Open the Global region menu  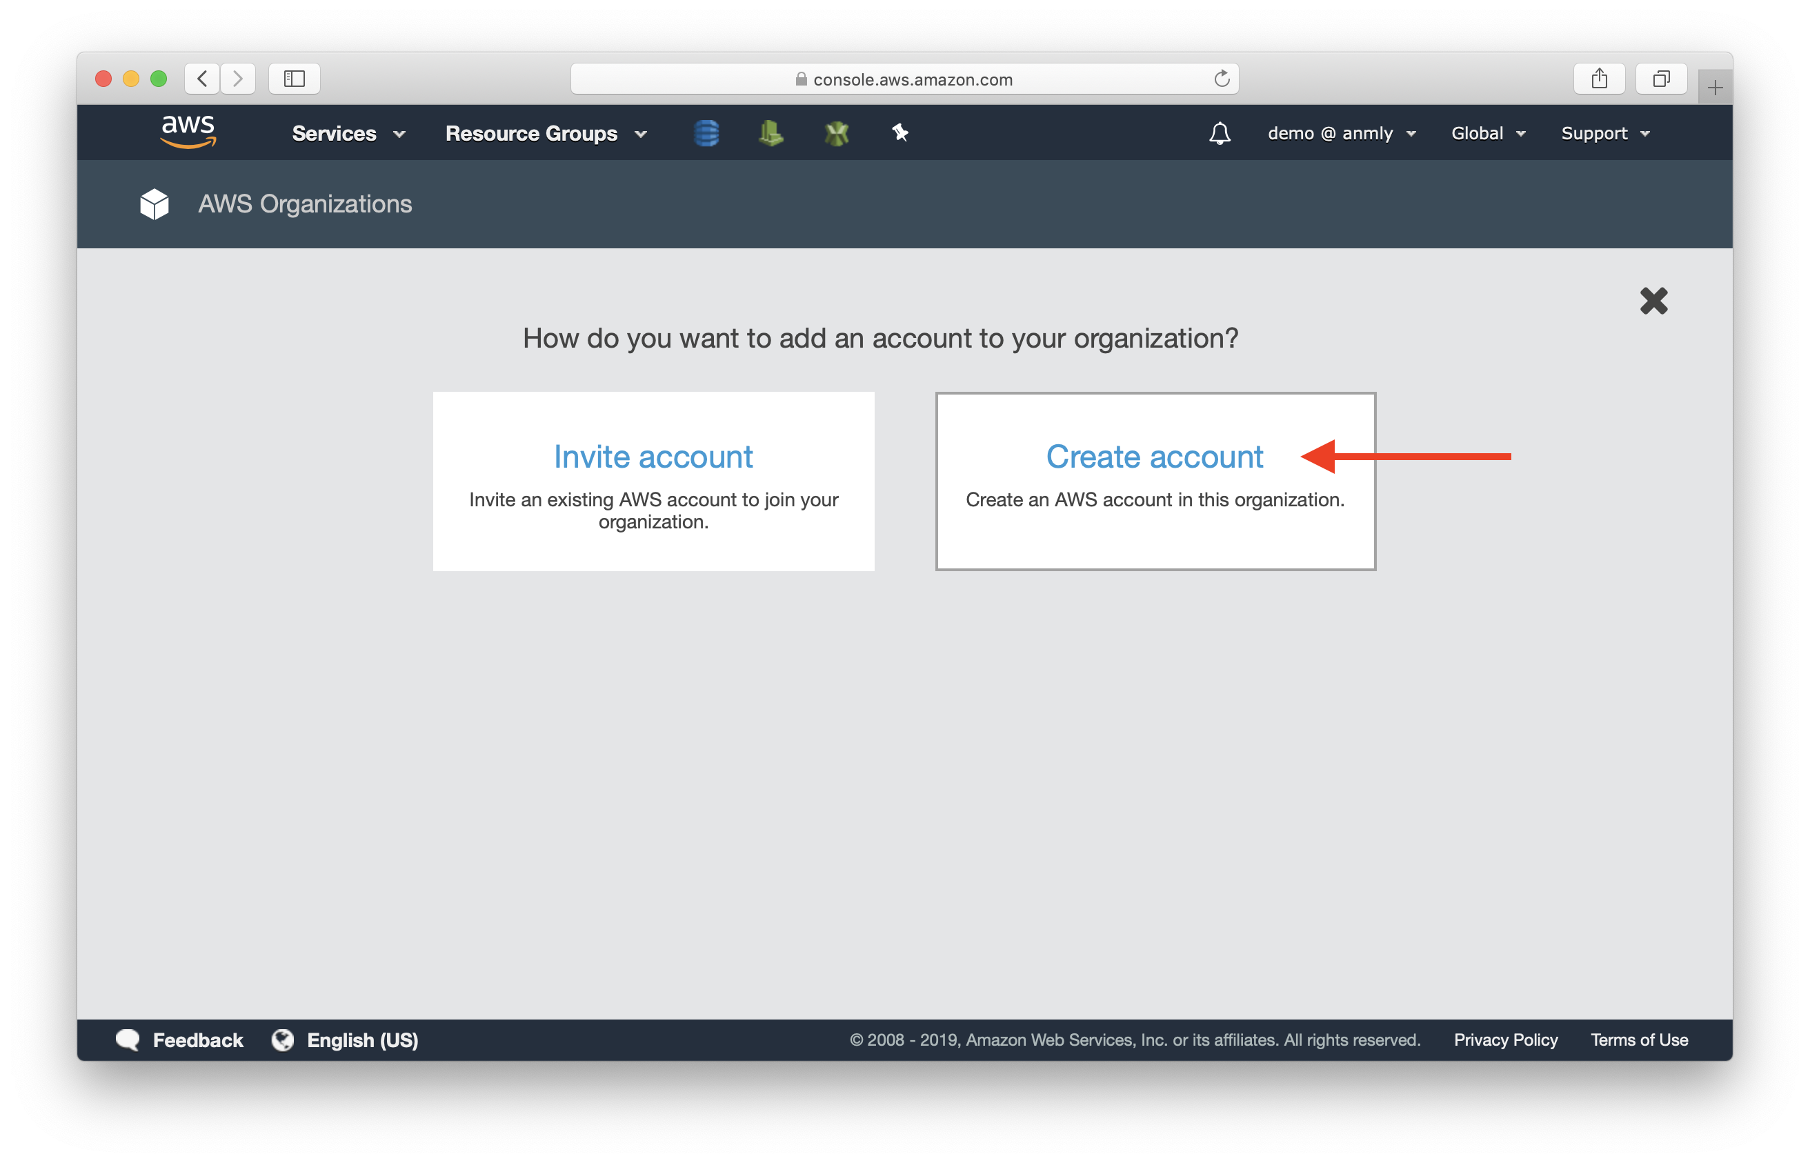coord(1488,134)
